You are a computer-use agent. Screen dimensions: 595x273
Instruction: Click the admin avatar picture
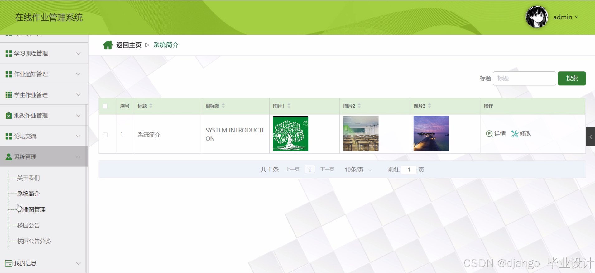point(537,17)
